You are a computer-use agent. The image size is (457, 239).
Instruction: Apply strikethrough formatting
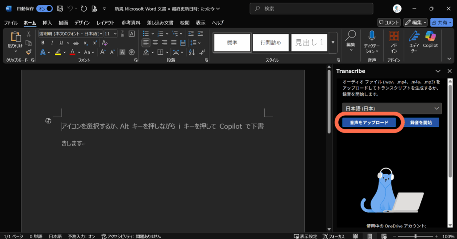pos(76,43)
